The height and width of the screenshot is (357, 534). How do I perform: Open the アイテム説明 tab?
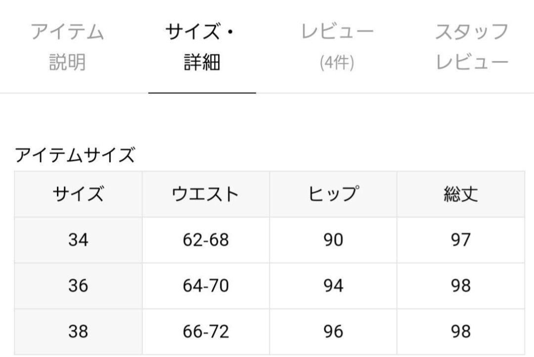(67, 47)
